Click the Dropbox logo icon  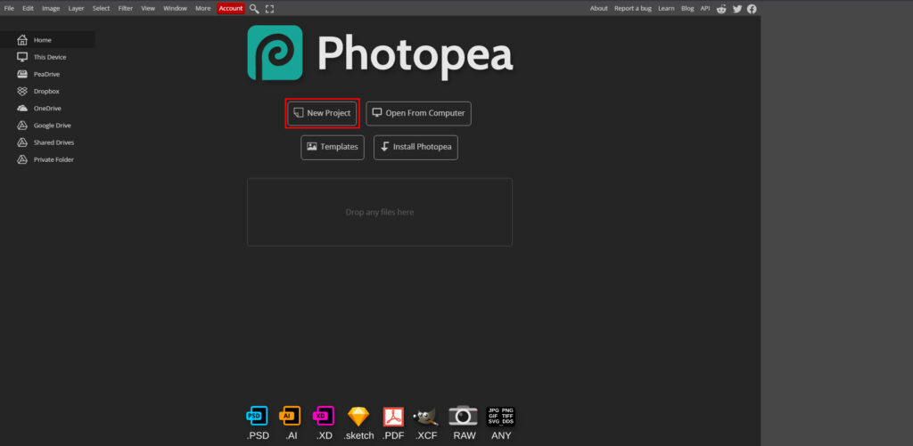tap(22, 92)
